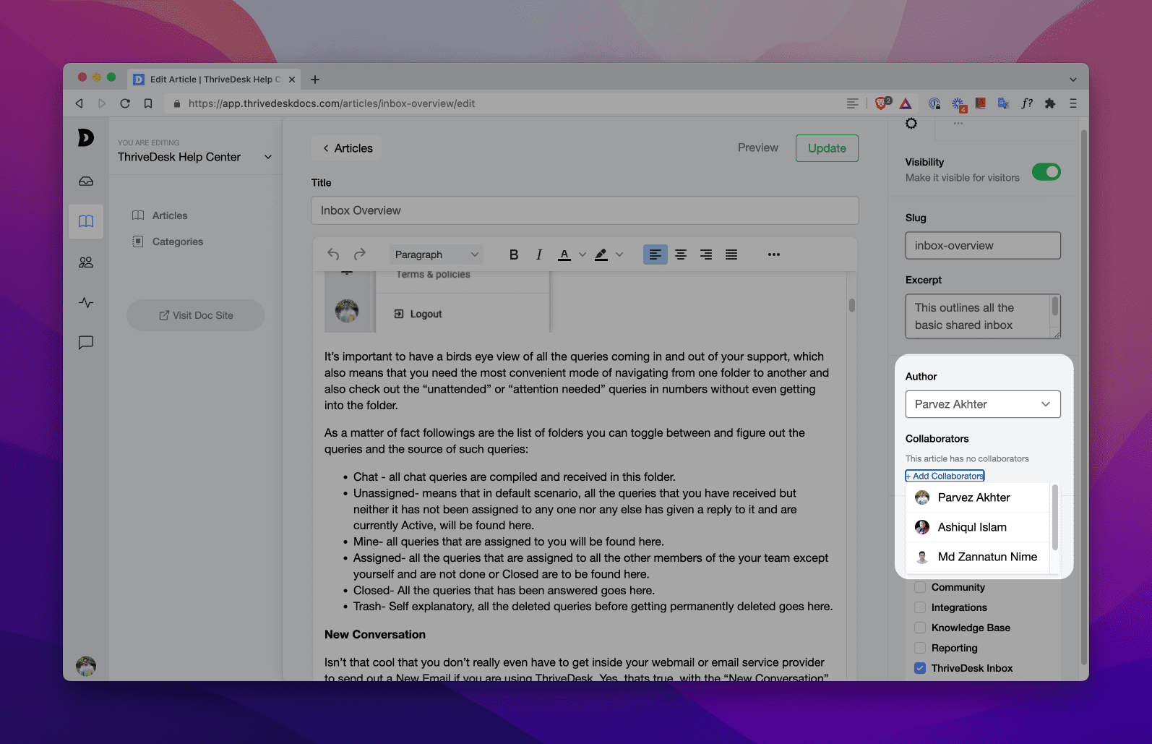
Task: Select Ashiqul Islam as collaborator
Action: (978, 527)
